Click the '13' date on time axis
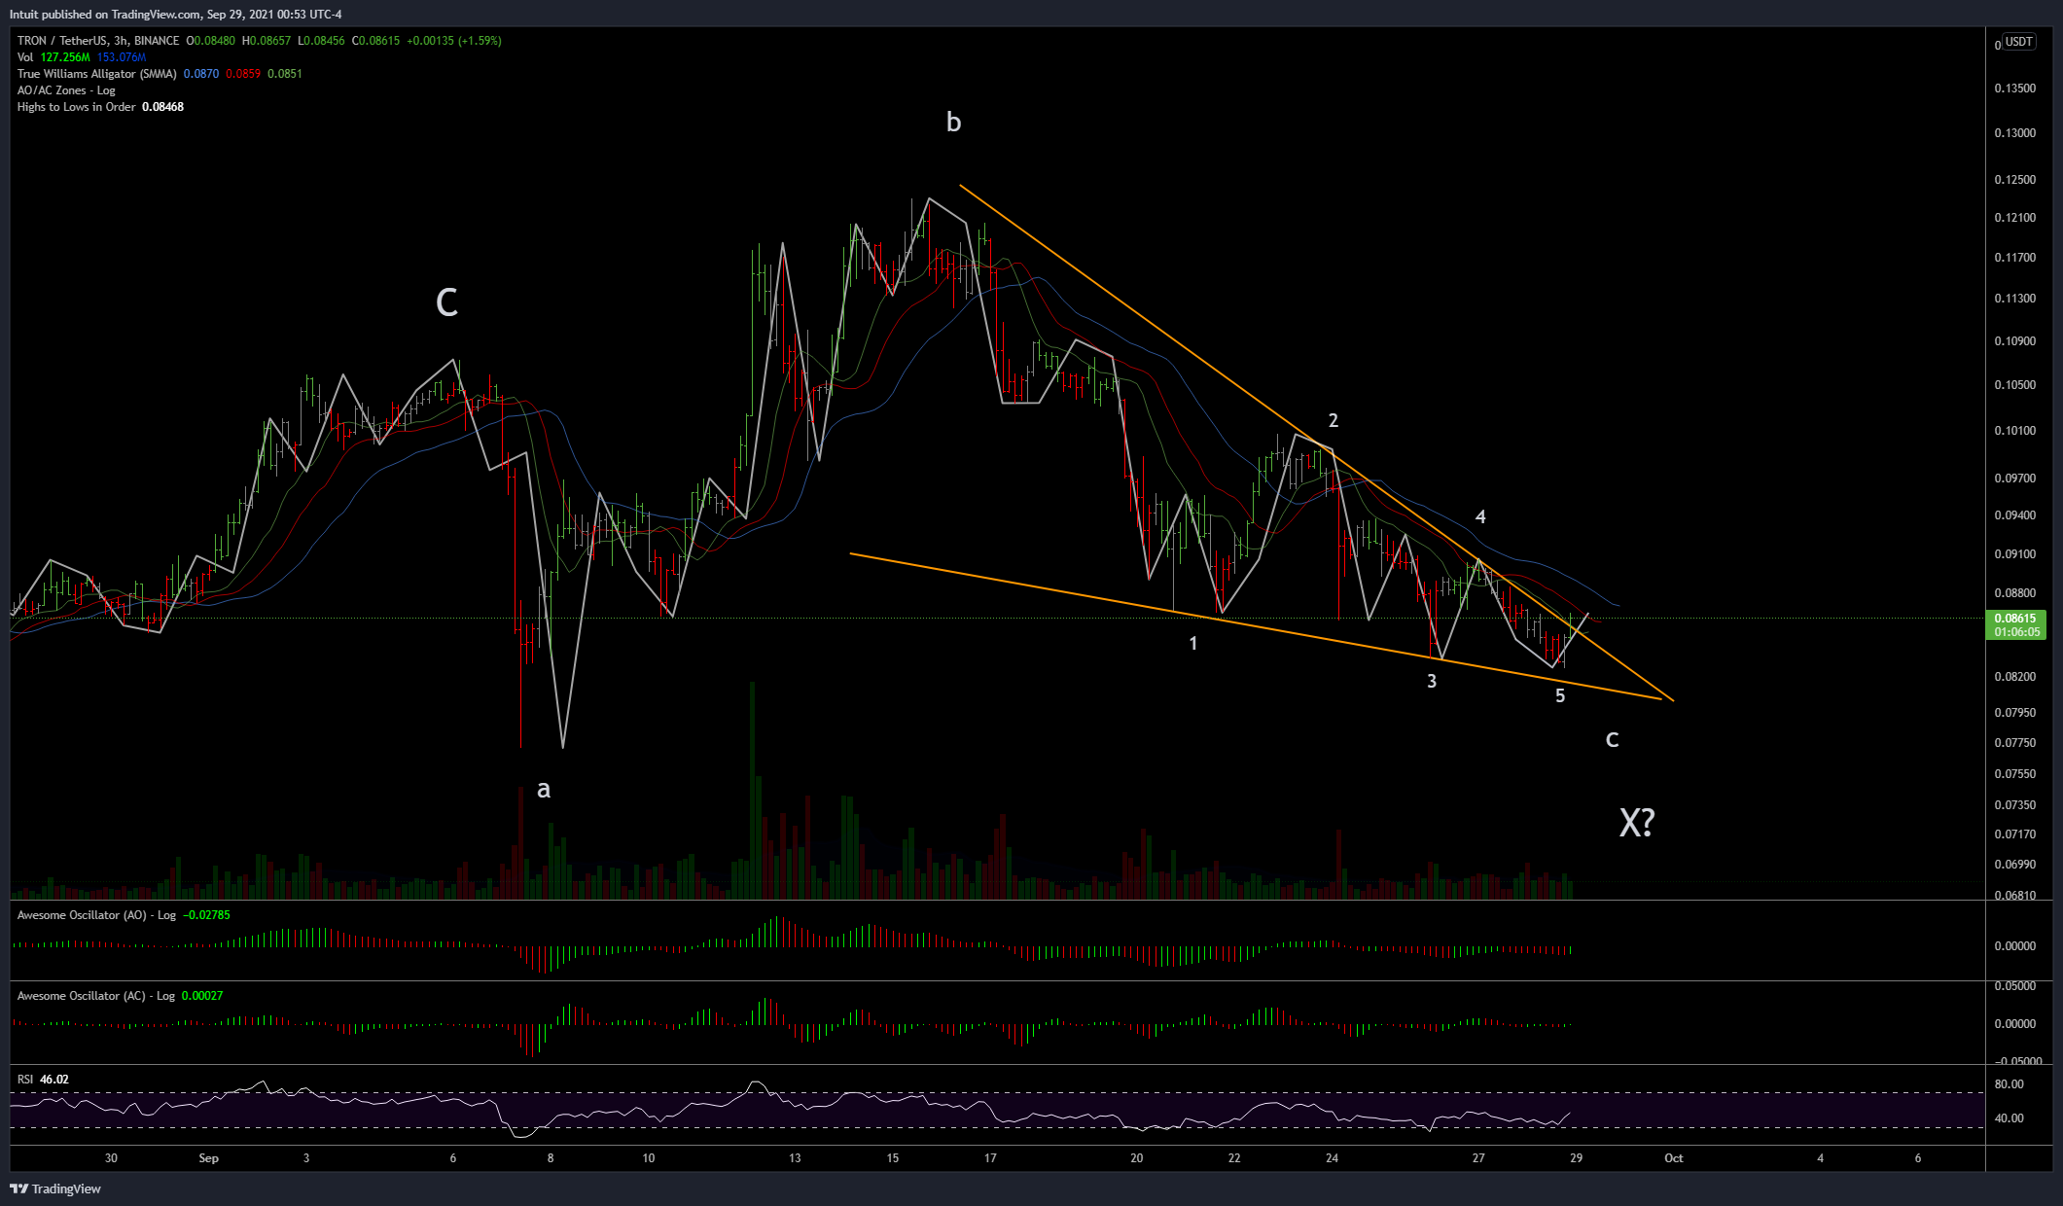 795,1158
